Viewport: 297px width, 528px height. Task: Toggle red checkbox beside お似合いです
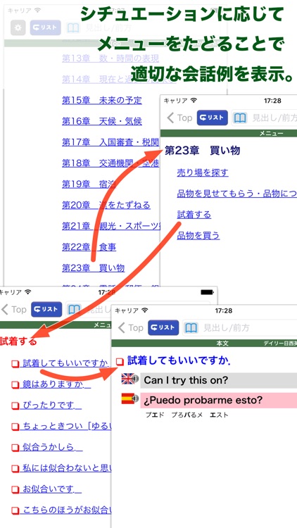[15, 489]
